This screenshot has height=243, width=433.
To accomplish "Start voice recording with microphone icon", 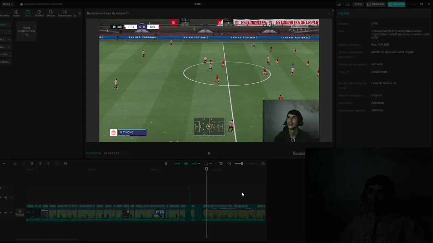I will click(166, 164).
